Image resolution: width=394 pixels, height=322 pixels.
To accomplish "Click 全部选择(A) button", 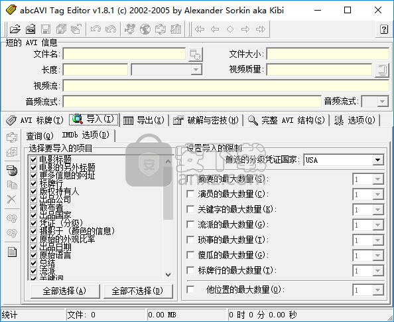I will click(64, 291).
